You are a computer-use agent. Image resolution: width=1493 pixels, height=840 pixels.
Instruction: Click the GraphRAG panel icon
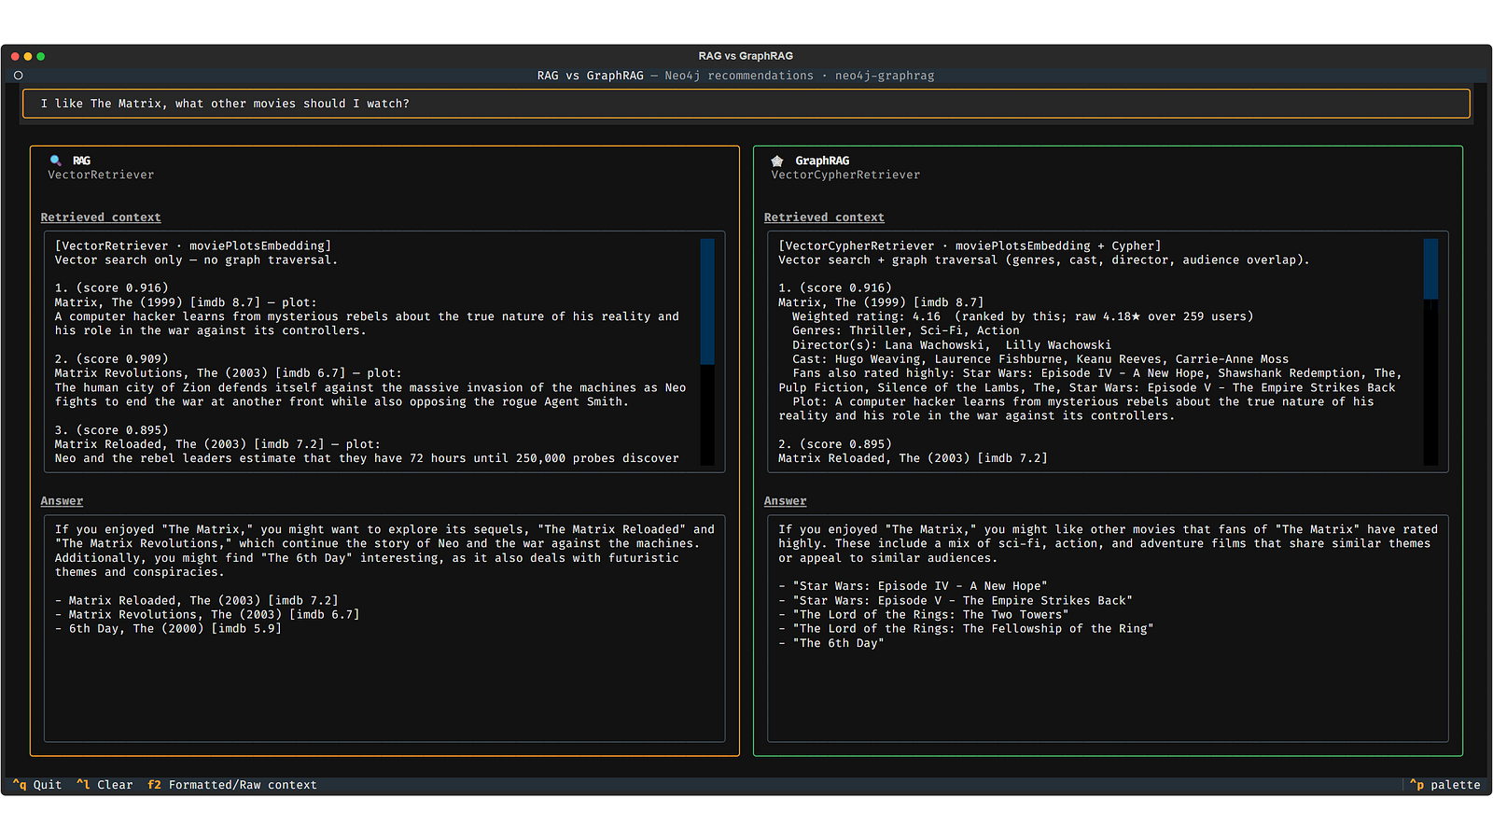[x=776, y=161]
